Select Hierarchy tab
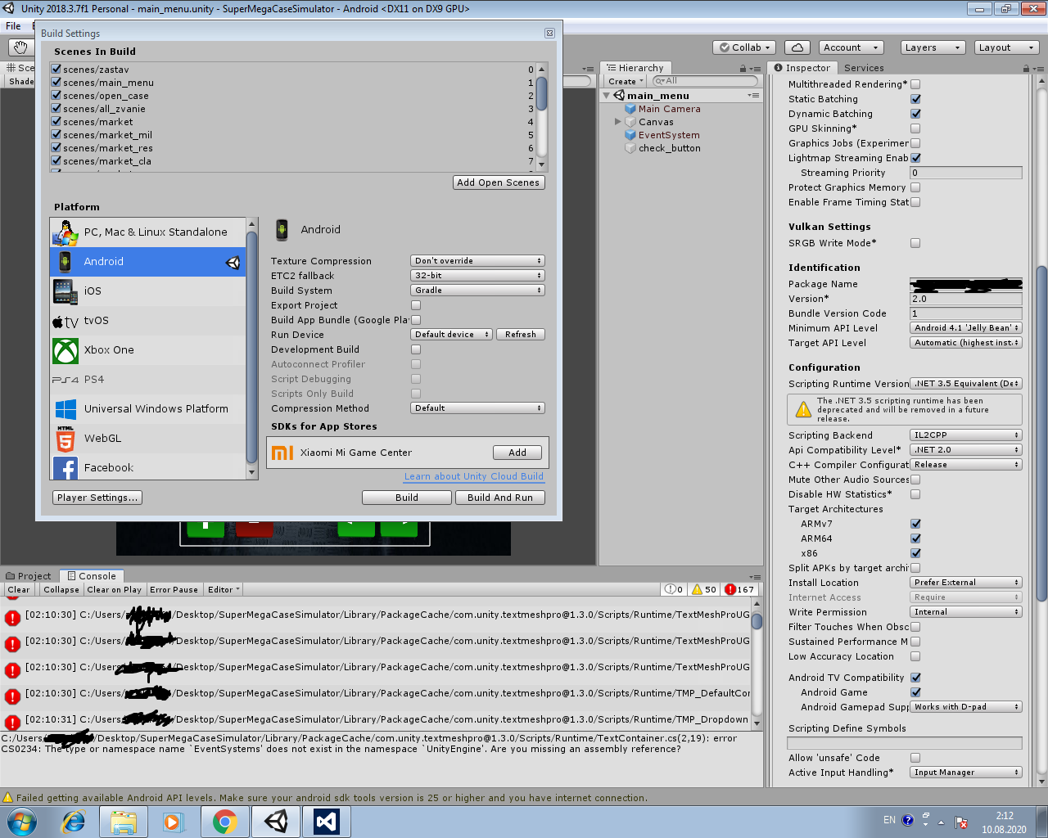Image resolution: width=1048 pixels, height=838 pixels. pyautogui.click(x=635, y=68)
